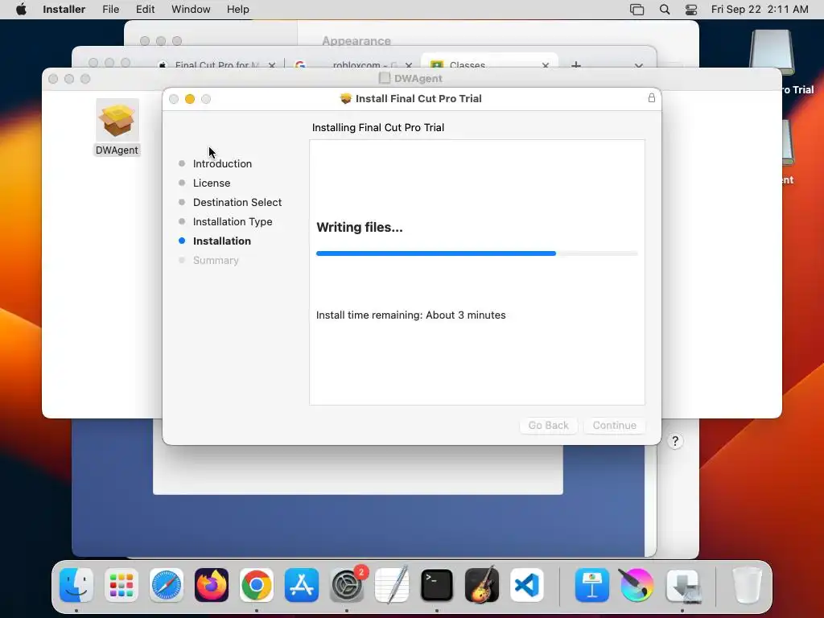This screenshot has width=824, height=618.
Task: Close the roblox.com browser tab
Action: click(x=408, y=65)
